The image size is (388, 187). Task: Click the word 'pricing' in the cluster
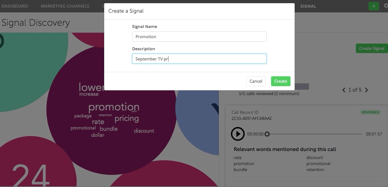pyautogui.click(x=126, y=119)
